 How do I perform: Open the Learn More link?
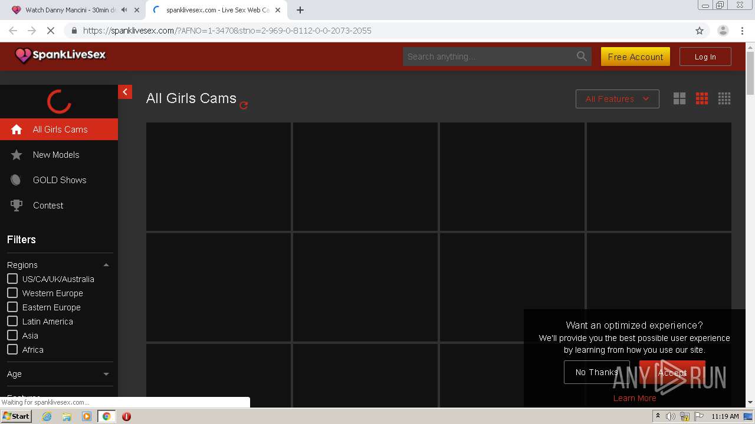[x=635, y=398]
